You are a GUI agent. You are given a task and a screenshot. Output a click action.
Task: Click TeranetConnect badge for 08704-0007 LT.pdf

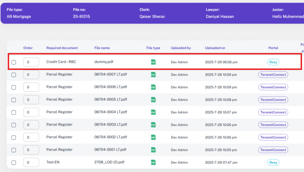[273, 75]
